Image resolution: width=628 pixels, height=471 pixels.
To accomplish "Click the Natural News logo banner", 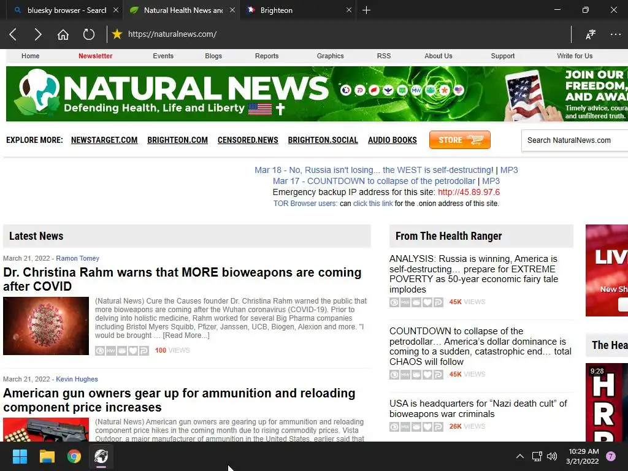I will 172,93.
